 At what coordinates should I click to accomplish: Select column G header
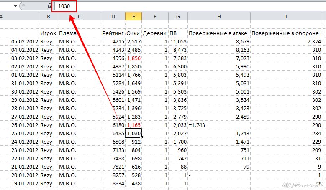pyautogui.click(x=178, y=16)
